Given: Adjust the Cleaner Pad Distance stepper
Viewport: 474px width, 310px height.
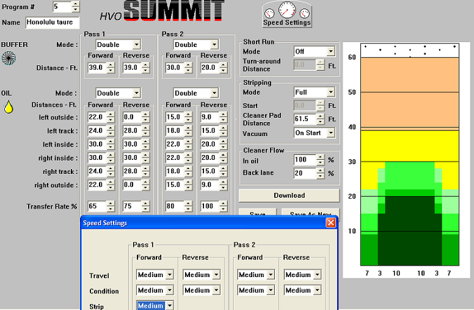Looking at the screenshot, I should point(321,119).
